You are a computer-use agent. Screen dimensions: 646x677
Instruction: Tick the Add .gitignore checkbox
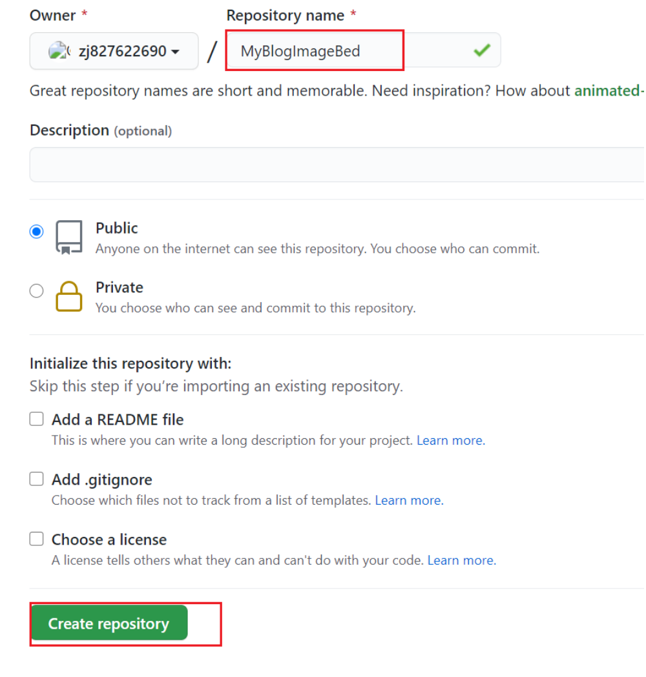[36, 479]
